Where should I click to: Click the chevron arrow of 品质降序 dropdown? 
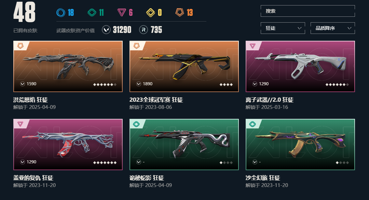(x=350, y=28)
